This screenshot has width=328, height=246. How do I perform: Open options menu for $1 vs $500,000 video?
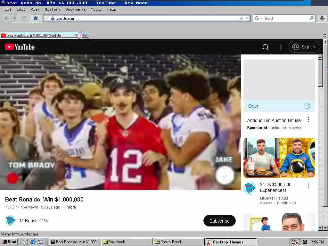pyautogui.click(x=309, y=186)
